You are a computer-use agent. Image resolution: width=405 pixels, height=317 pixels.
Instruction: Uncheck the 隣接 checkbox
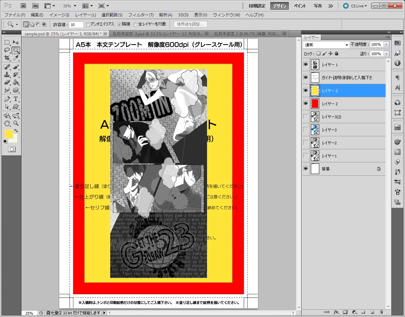coord(119,24)
